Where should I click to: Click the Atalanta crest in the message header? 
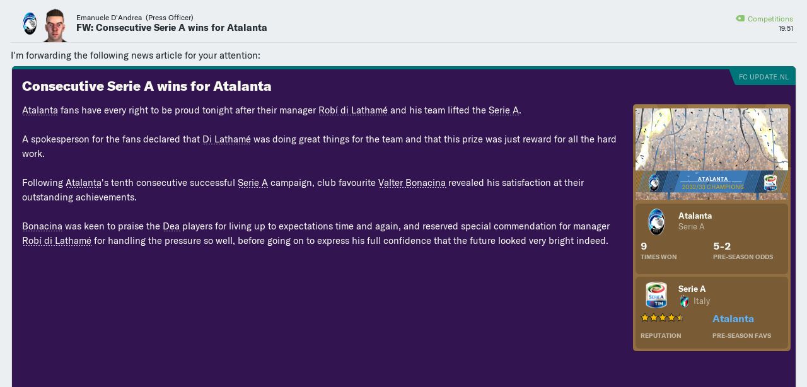30,23
